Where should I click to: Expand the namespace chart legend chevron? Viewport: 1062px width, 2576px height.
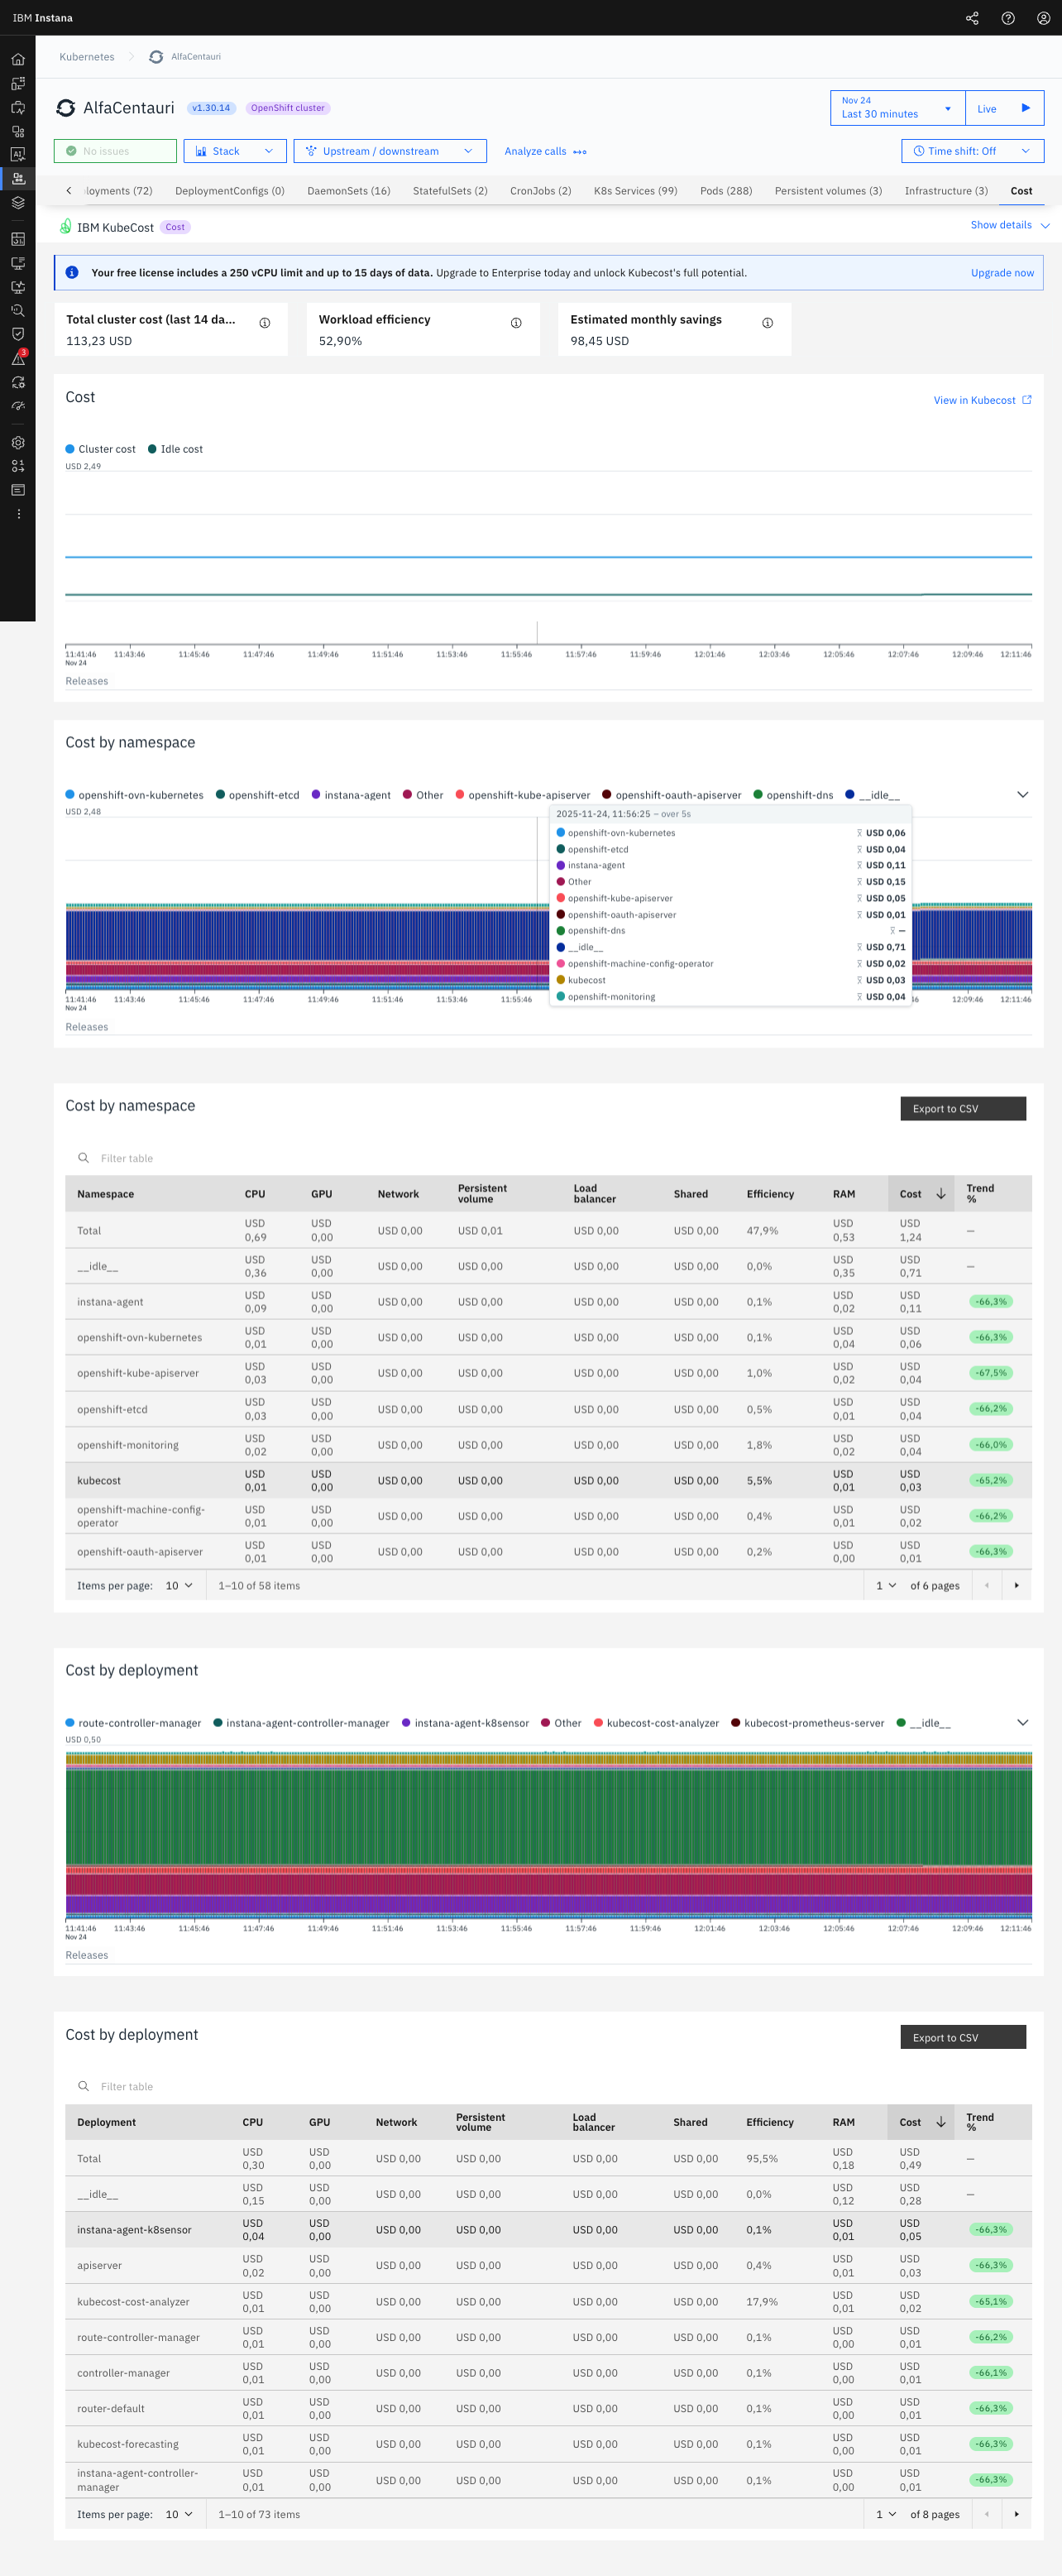(x=1022, y=795)
